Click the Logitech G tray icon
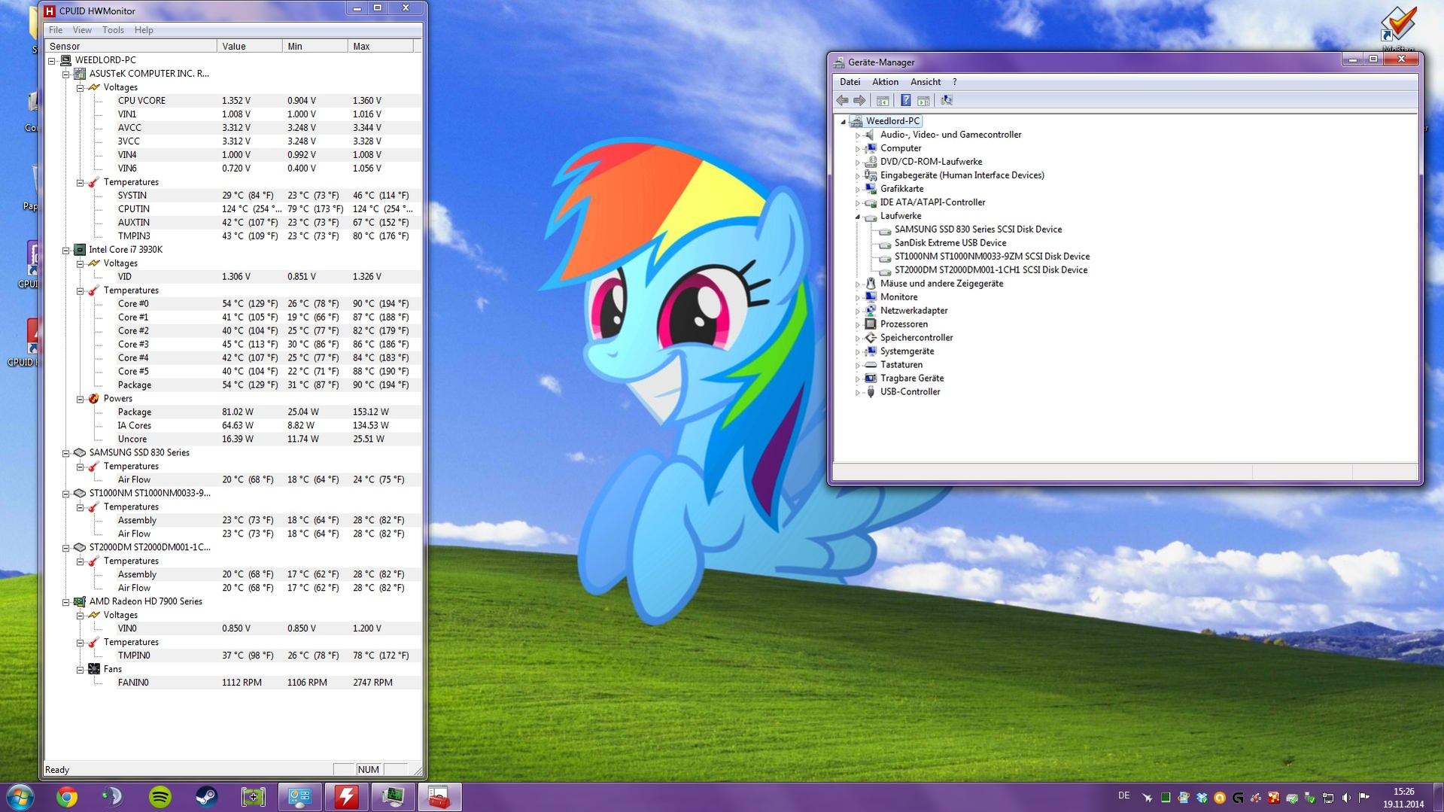Image resolution: width=1444 pixels, height=812 pixels. tap(1238, 798)
